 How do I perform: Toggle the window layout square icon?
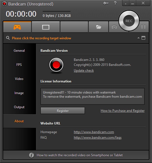tap(143, 38)
